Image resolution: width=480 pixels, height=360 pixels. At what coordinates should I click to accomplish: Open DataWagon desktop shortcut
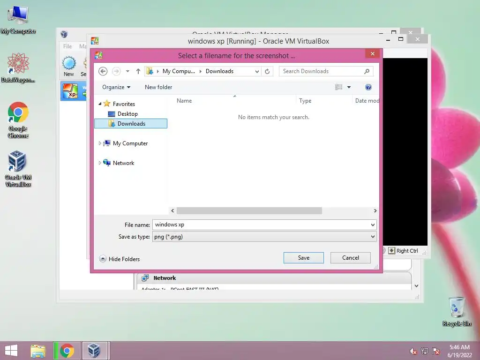(18, 67)
